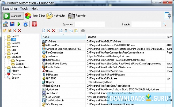Select the PSPad.exe row
The height and width of the screenshot is (107, 174).
click(107, 75)
